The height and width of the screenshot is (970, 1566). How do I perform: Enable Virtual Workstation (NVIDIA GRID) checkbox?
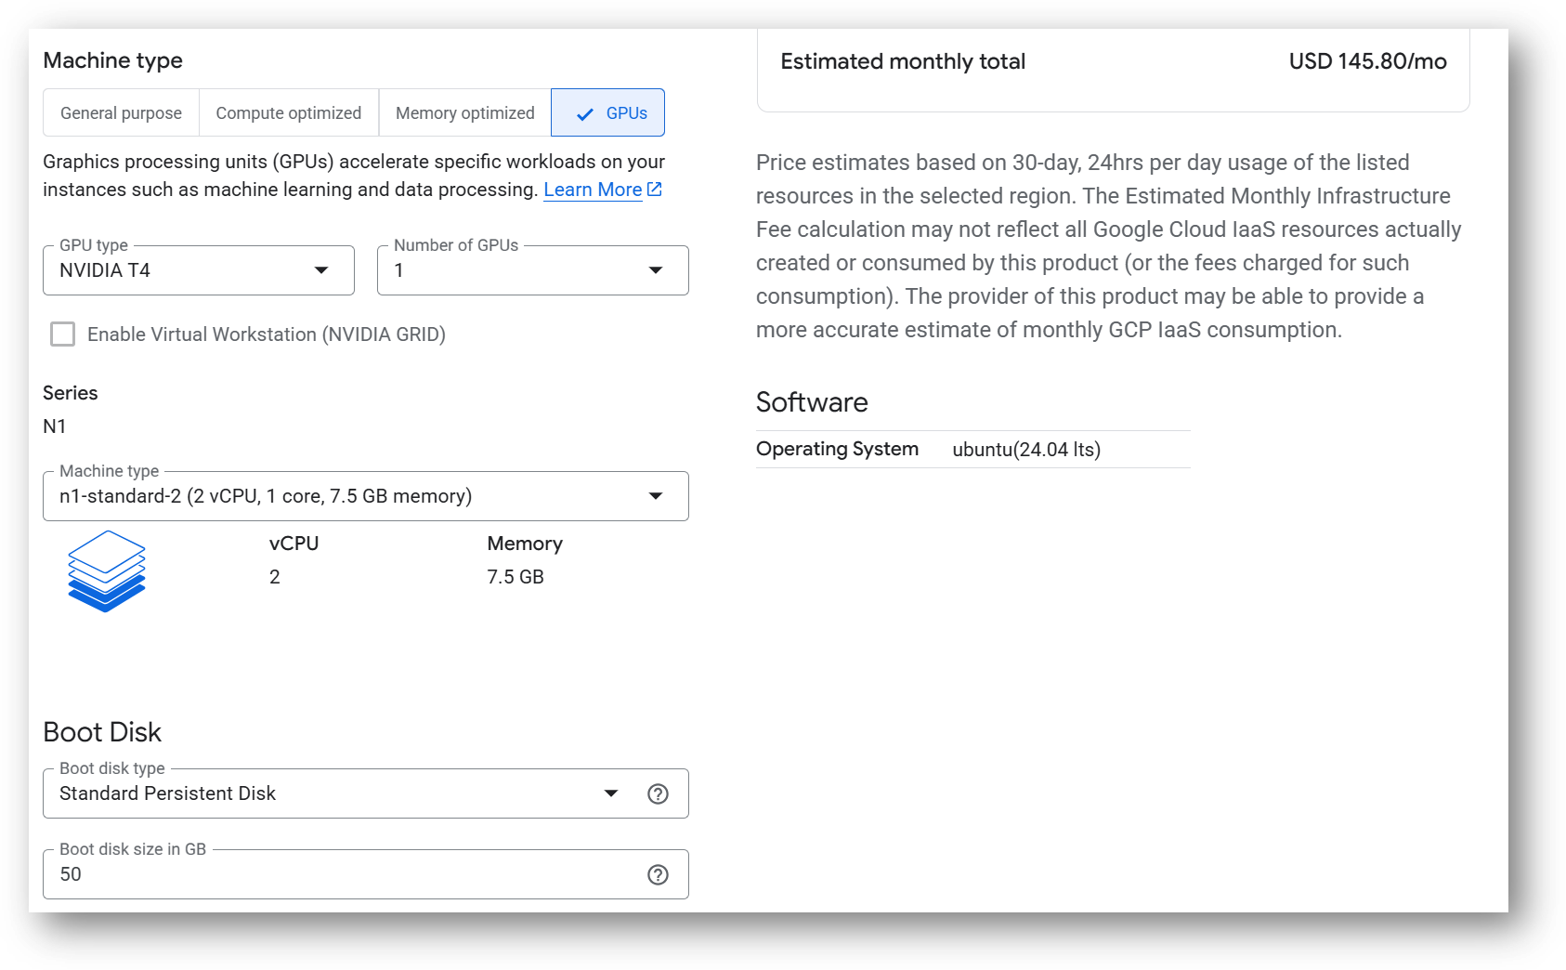tap(63, 334)
